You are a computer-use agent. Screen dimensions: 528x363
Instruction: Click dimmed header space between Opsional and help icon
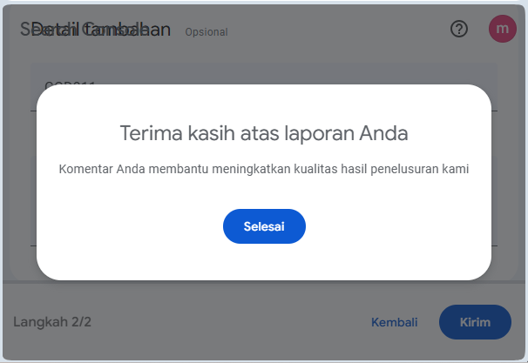pos(336,30)
